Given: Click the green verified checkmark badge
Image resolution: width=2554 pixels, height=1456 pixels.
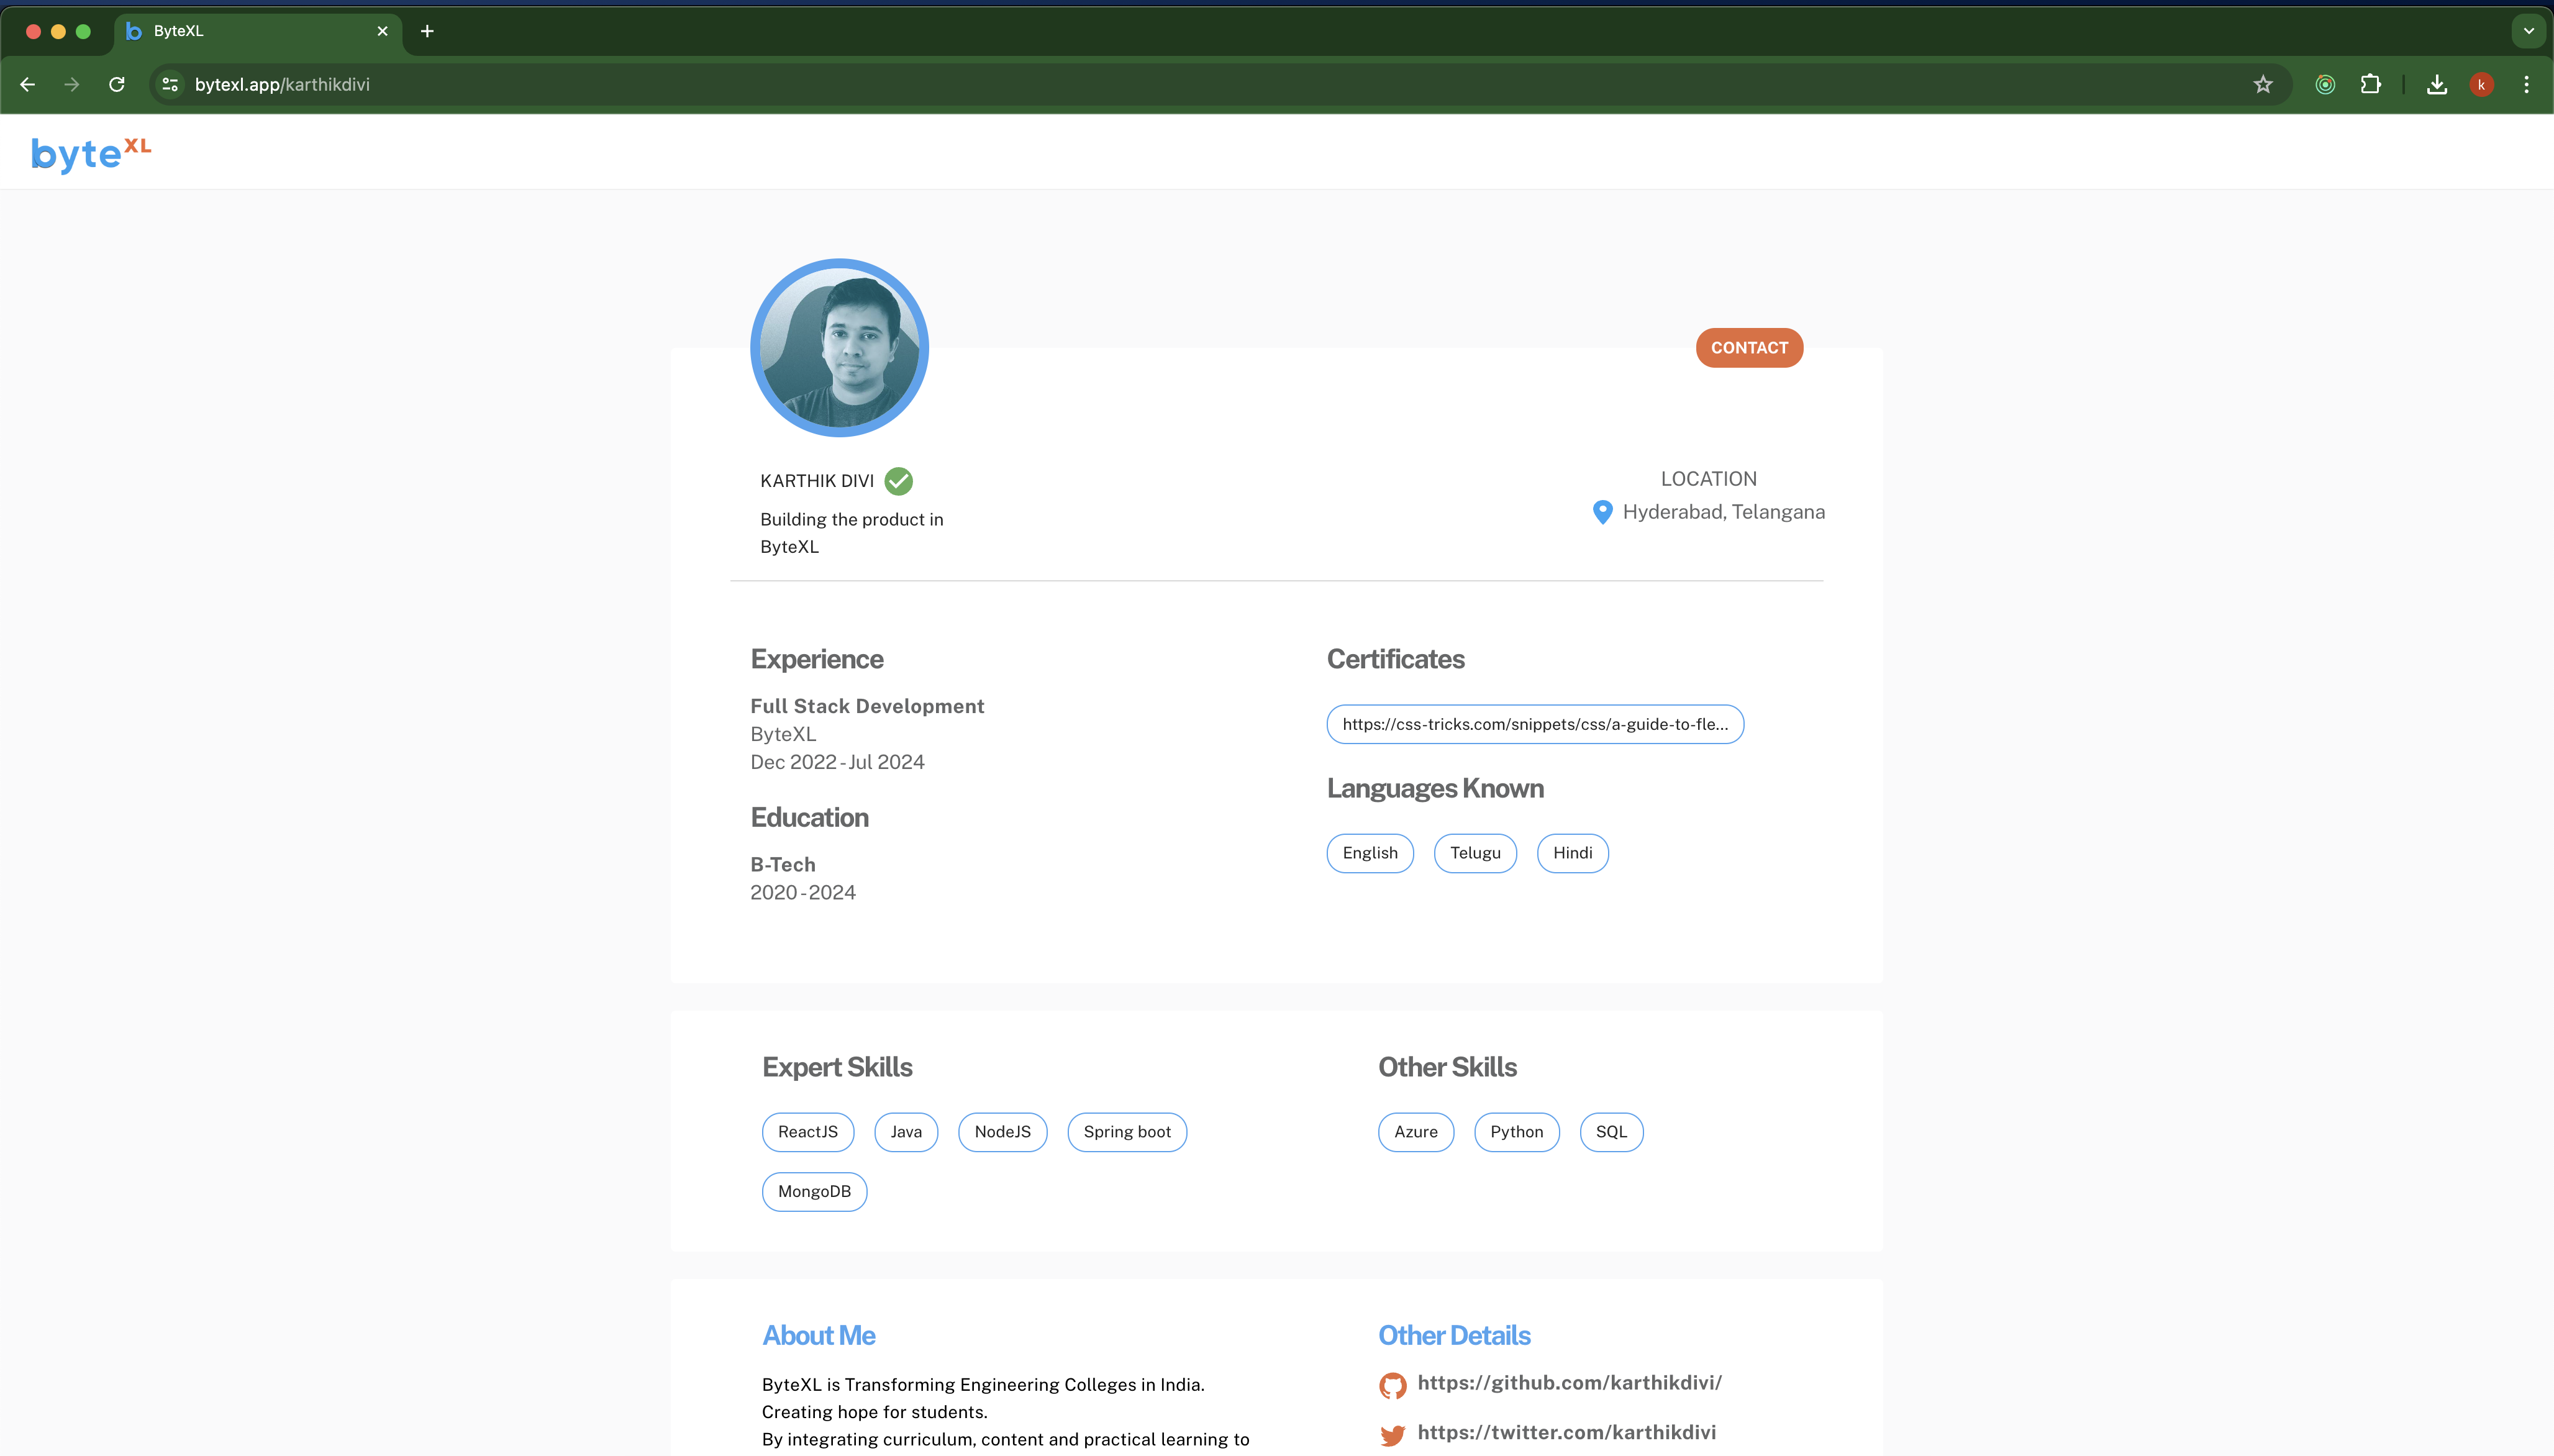Looking at the screenshot, I should click(x=899, y=481).
